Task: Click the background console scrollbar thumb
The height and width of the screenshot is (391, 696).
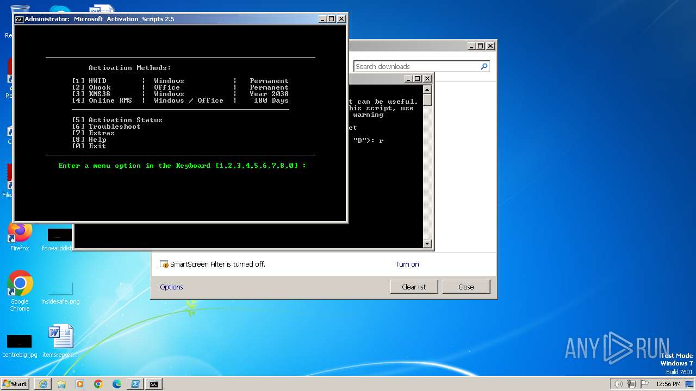Action: (427, 99)
